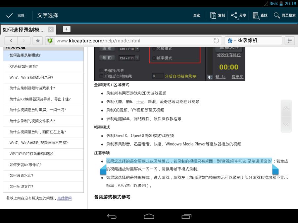
Task: Open 为什么KK编辑器预览异常、导出卡住?
Action: point(43,99)
